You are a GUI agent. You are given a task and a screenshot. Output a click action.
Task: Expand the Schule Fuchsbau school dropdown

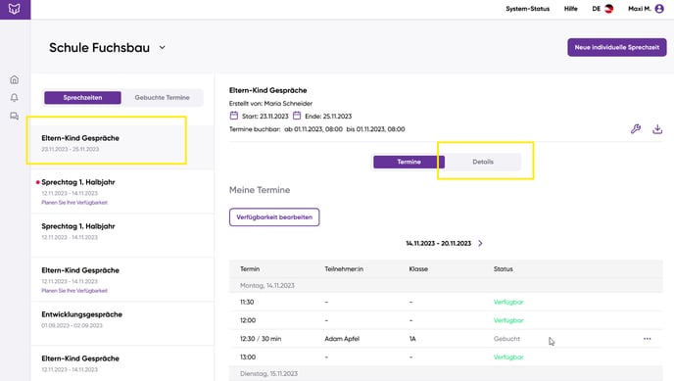[x=162, y=47]
